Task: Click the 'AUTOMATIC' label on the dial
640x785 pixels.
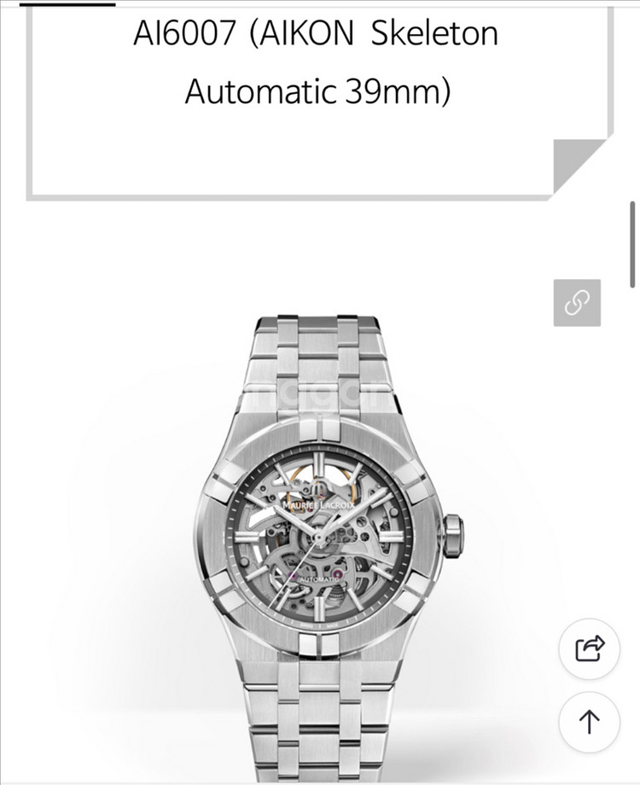Action: 320,579
